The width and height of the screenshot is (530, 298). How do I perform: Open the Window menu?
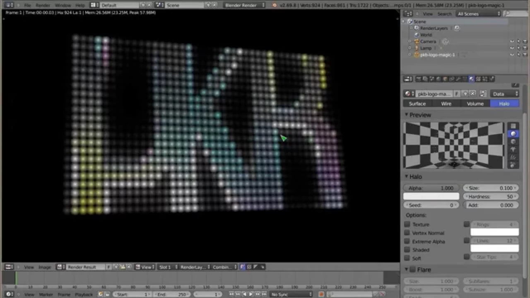coord(63,5)
